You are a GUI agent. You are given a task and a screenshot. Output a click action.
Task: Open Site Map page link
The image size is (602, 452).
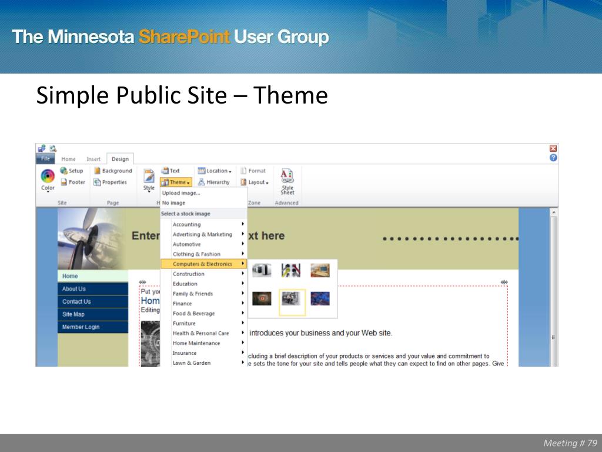click(x=93, y=314)
